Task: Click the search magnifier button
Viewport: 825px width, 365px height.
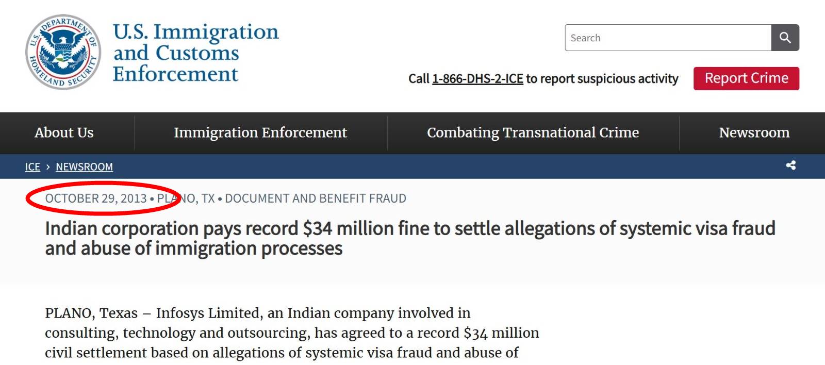Action: coord(785,38)
